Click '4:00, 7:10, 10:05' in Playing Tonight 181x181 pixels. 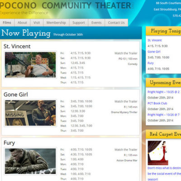point(158,69)
